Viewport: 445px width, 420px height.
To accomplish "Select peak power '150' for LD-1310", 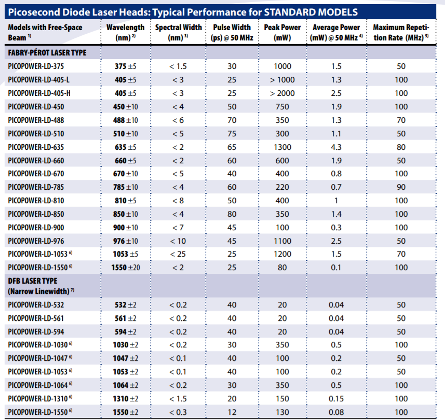I will [282, 399].
